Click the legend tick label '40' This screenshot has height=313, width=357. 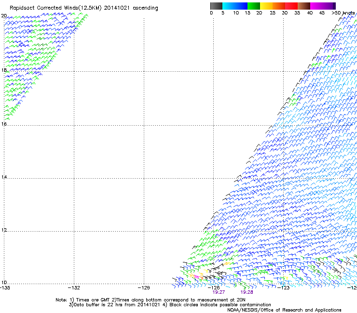tap(310, 13)
